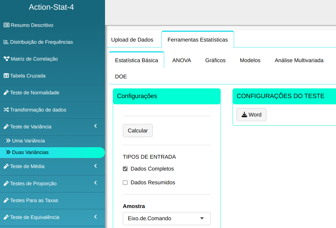Click the Matriz de Correlação nodes icon

point(6,59)
